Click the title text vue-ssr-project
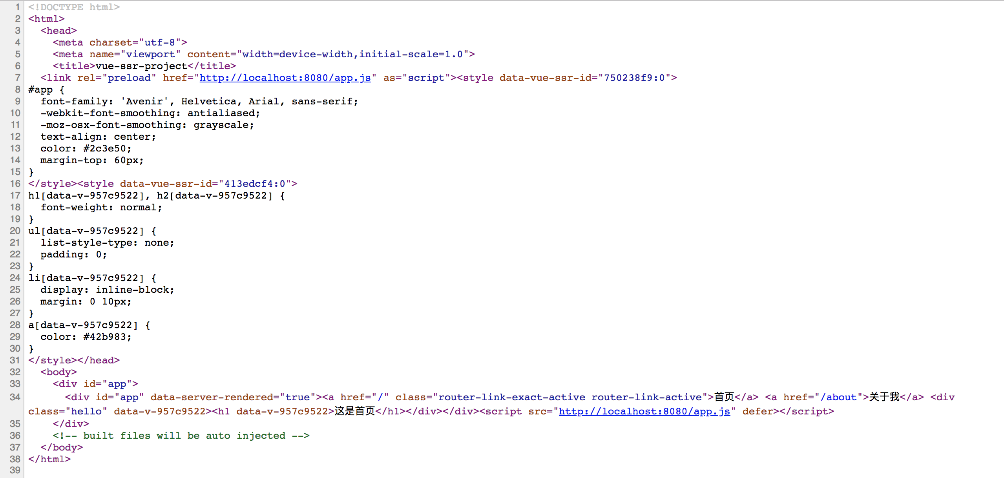1004x478 pixels. coord(141,66)
